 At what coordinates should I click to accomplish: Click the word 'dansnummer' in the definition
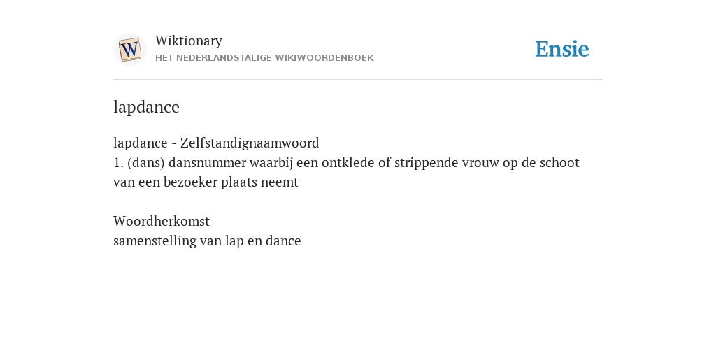207,163
